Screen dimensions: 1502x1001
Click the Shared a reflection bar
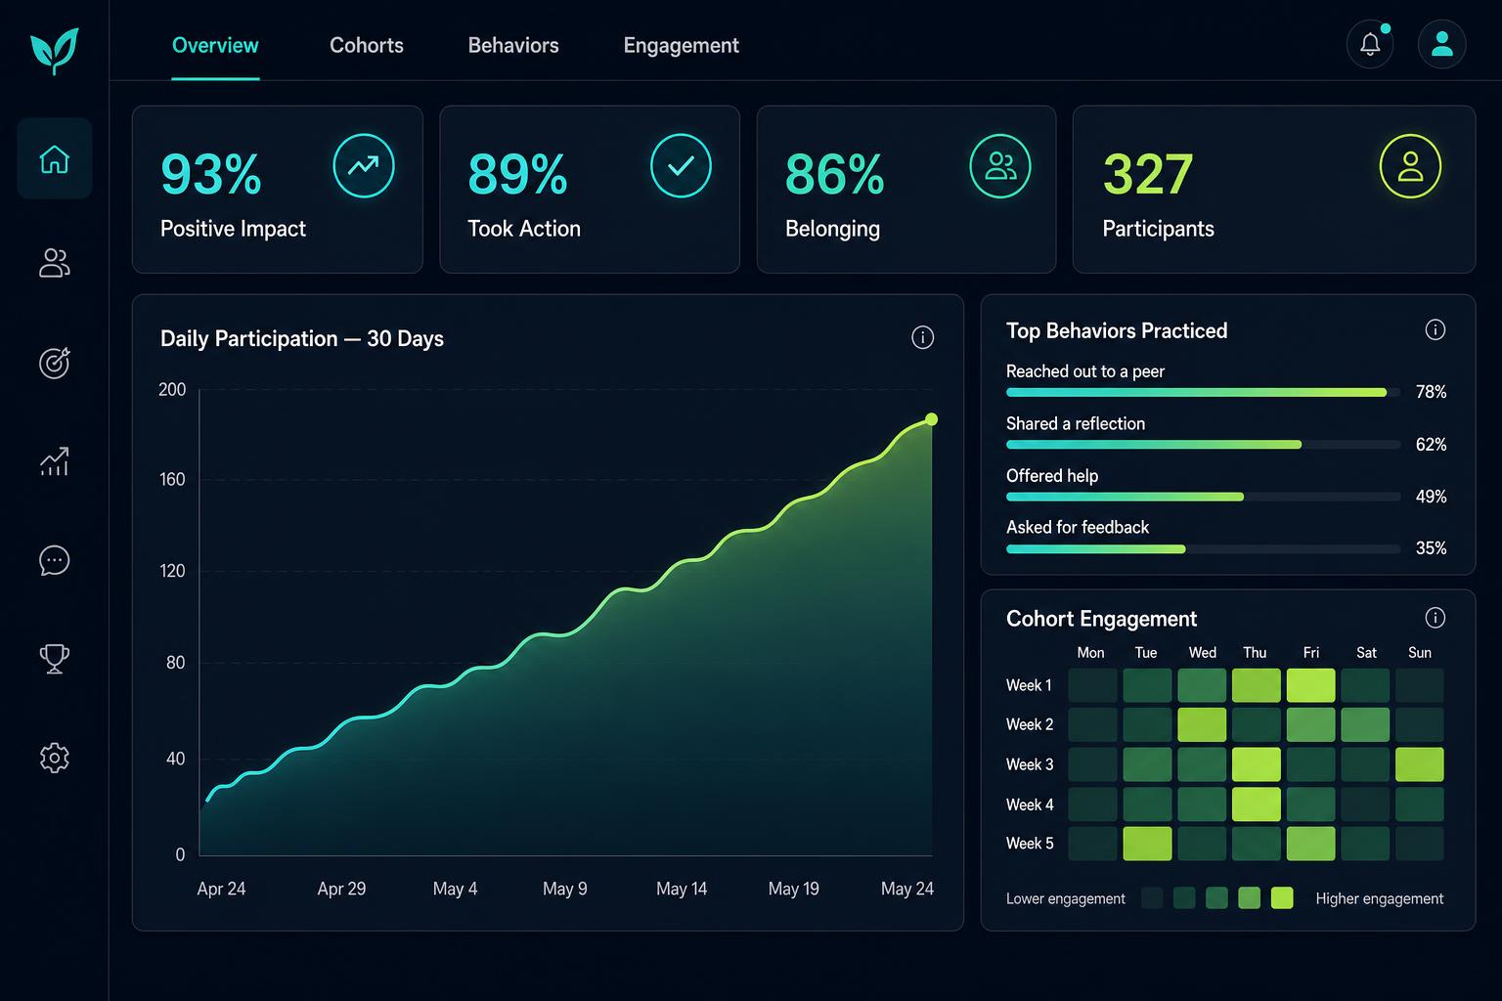pos(1204,445)
